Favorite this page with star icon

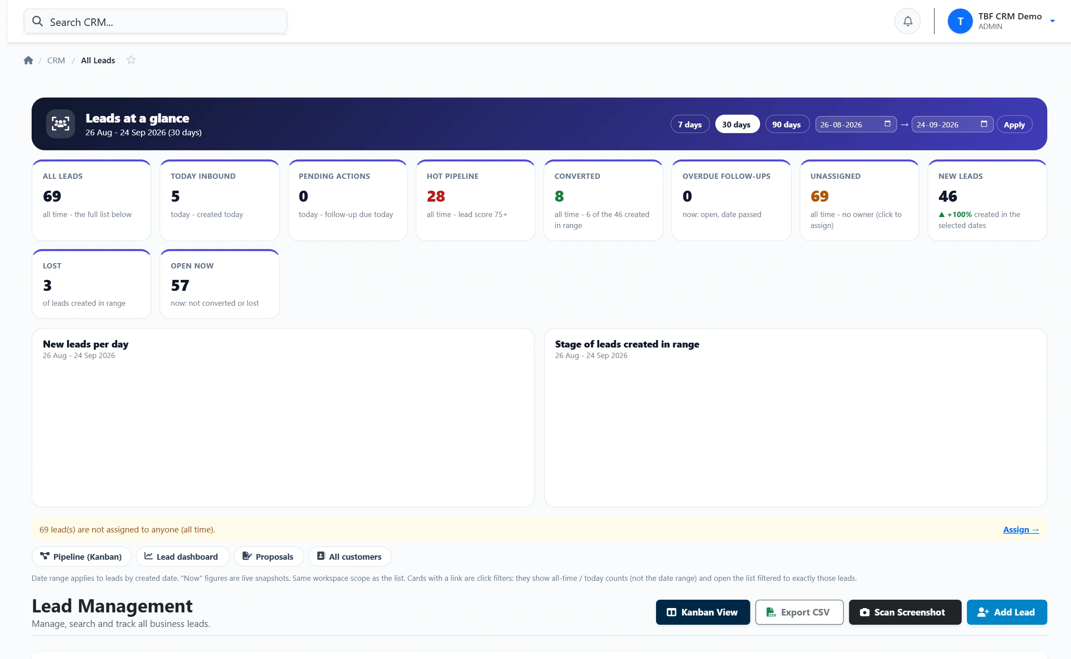[131, 60]
